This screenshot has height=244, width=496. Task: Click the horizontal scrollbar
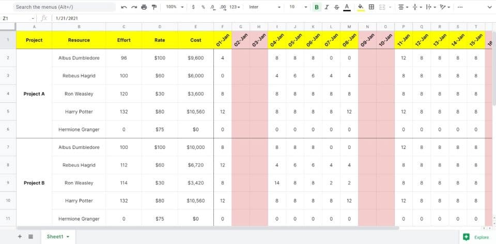click(x=208, y=228)
